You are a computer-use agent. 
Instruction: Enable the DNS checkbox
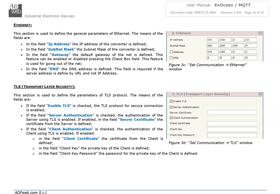[171, 58]
